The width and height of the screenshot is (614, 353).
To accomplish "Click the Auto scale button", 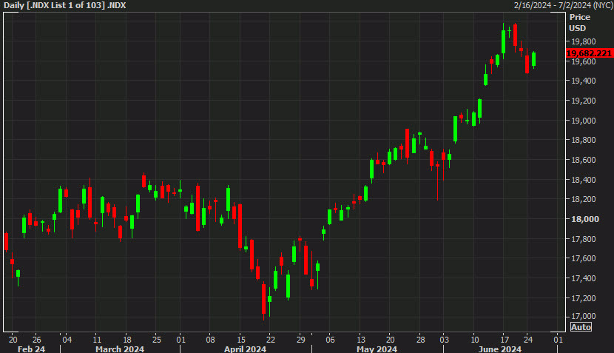I will pyautogui.click(x=581, y=327).
